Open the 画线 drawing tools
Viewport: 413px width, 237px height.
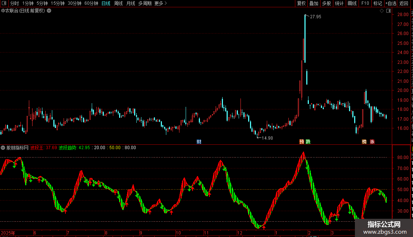[x=352, y=3]
